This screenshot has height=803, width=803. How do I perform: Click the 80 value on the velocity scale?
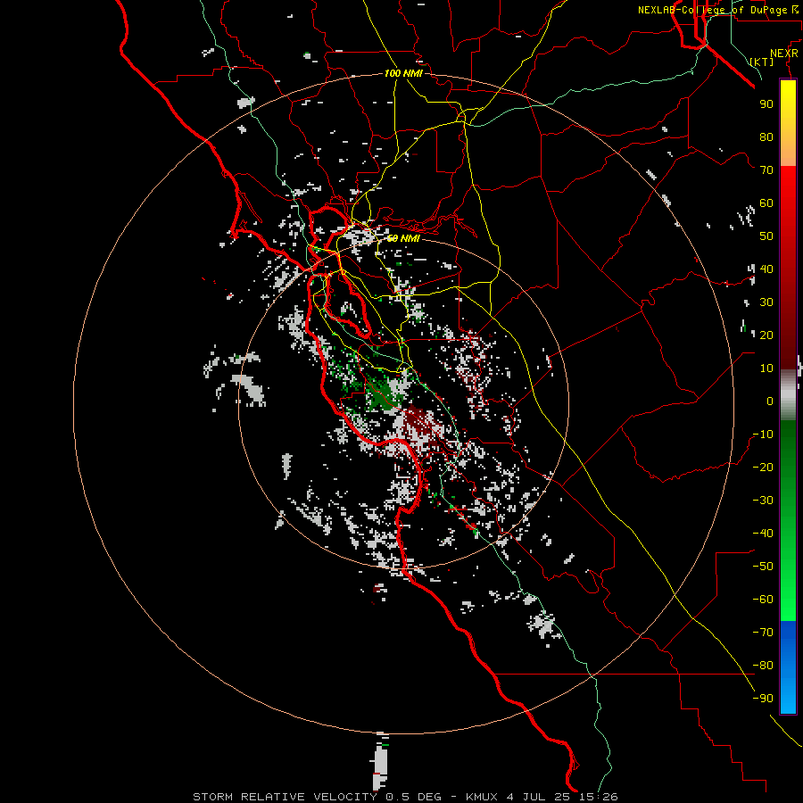pos(766,137)
